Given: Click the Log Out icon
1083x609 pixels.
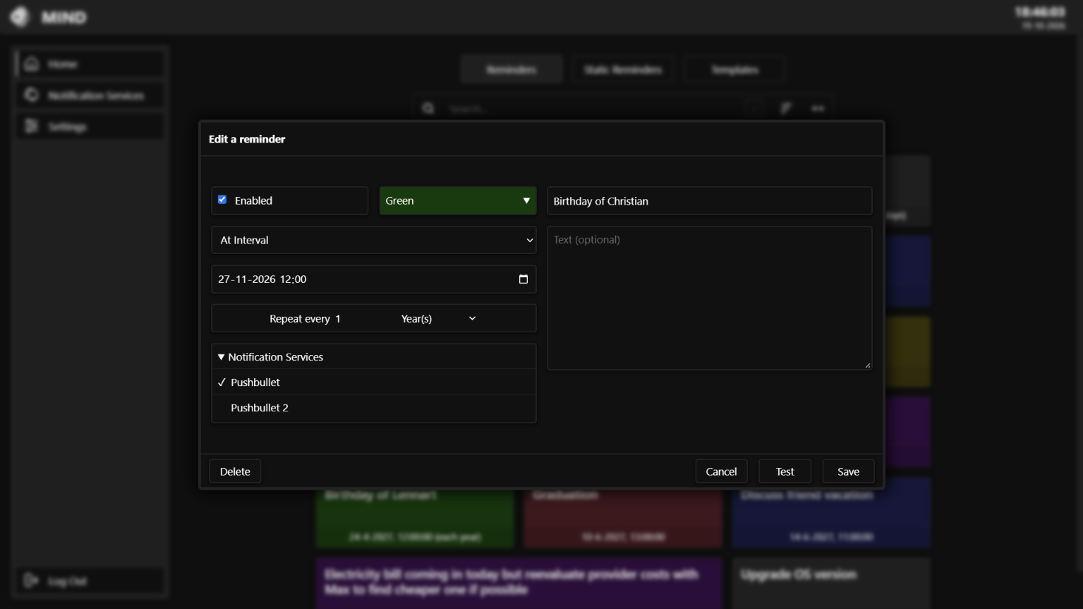Looking at the screenshot, I should tap(31, 581).
